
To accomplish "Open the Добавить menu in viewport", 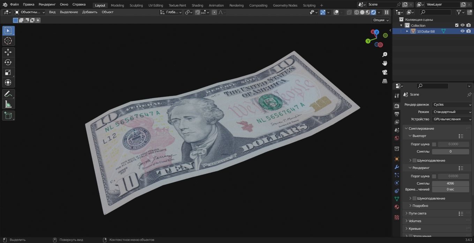I will click(x=90, y=12).
